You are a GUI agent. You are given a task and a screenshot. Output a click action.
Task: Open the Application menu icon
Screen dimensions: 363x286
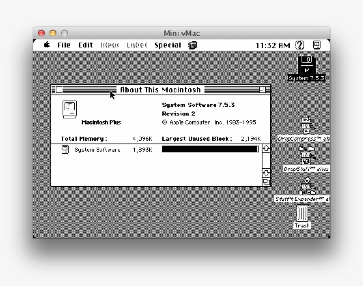317,44
